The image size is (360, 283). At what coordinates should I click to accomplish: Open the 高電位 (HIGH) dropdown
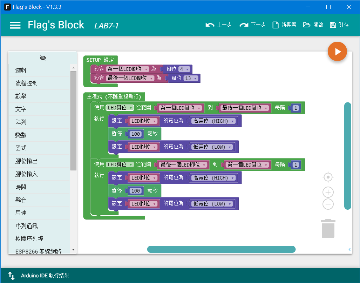[213, 121]
